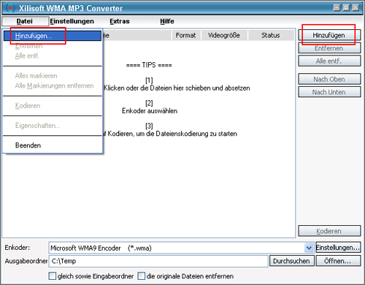The height and width of the screenshot is (285, 365).
Task: Click the Kodieren button at bottom right
Action: pyautogui.click(x=329, y=231)
